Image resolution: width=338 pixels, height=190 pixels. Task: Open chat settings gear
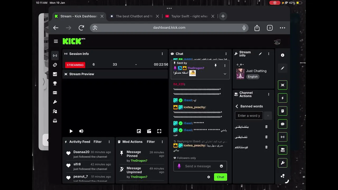click(x=209, y=177)
